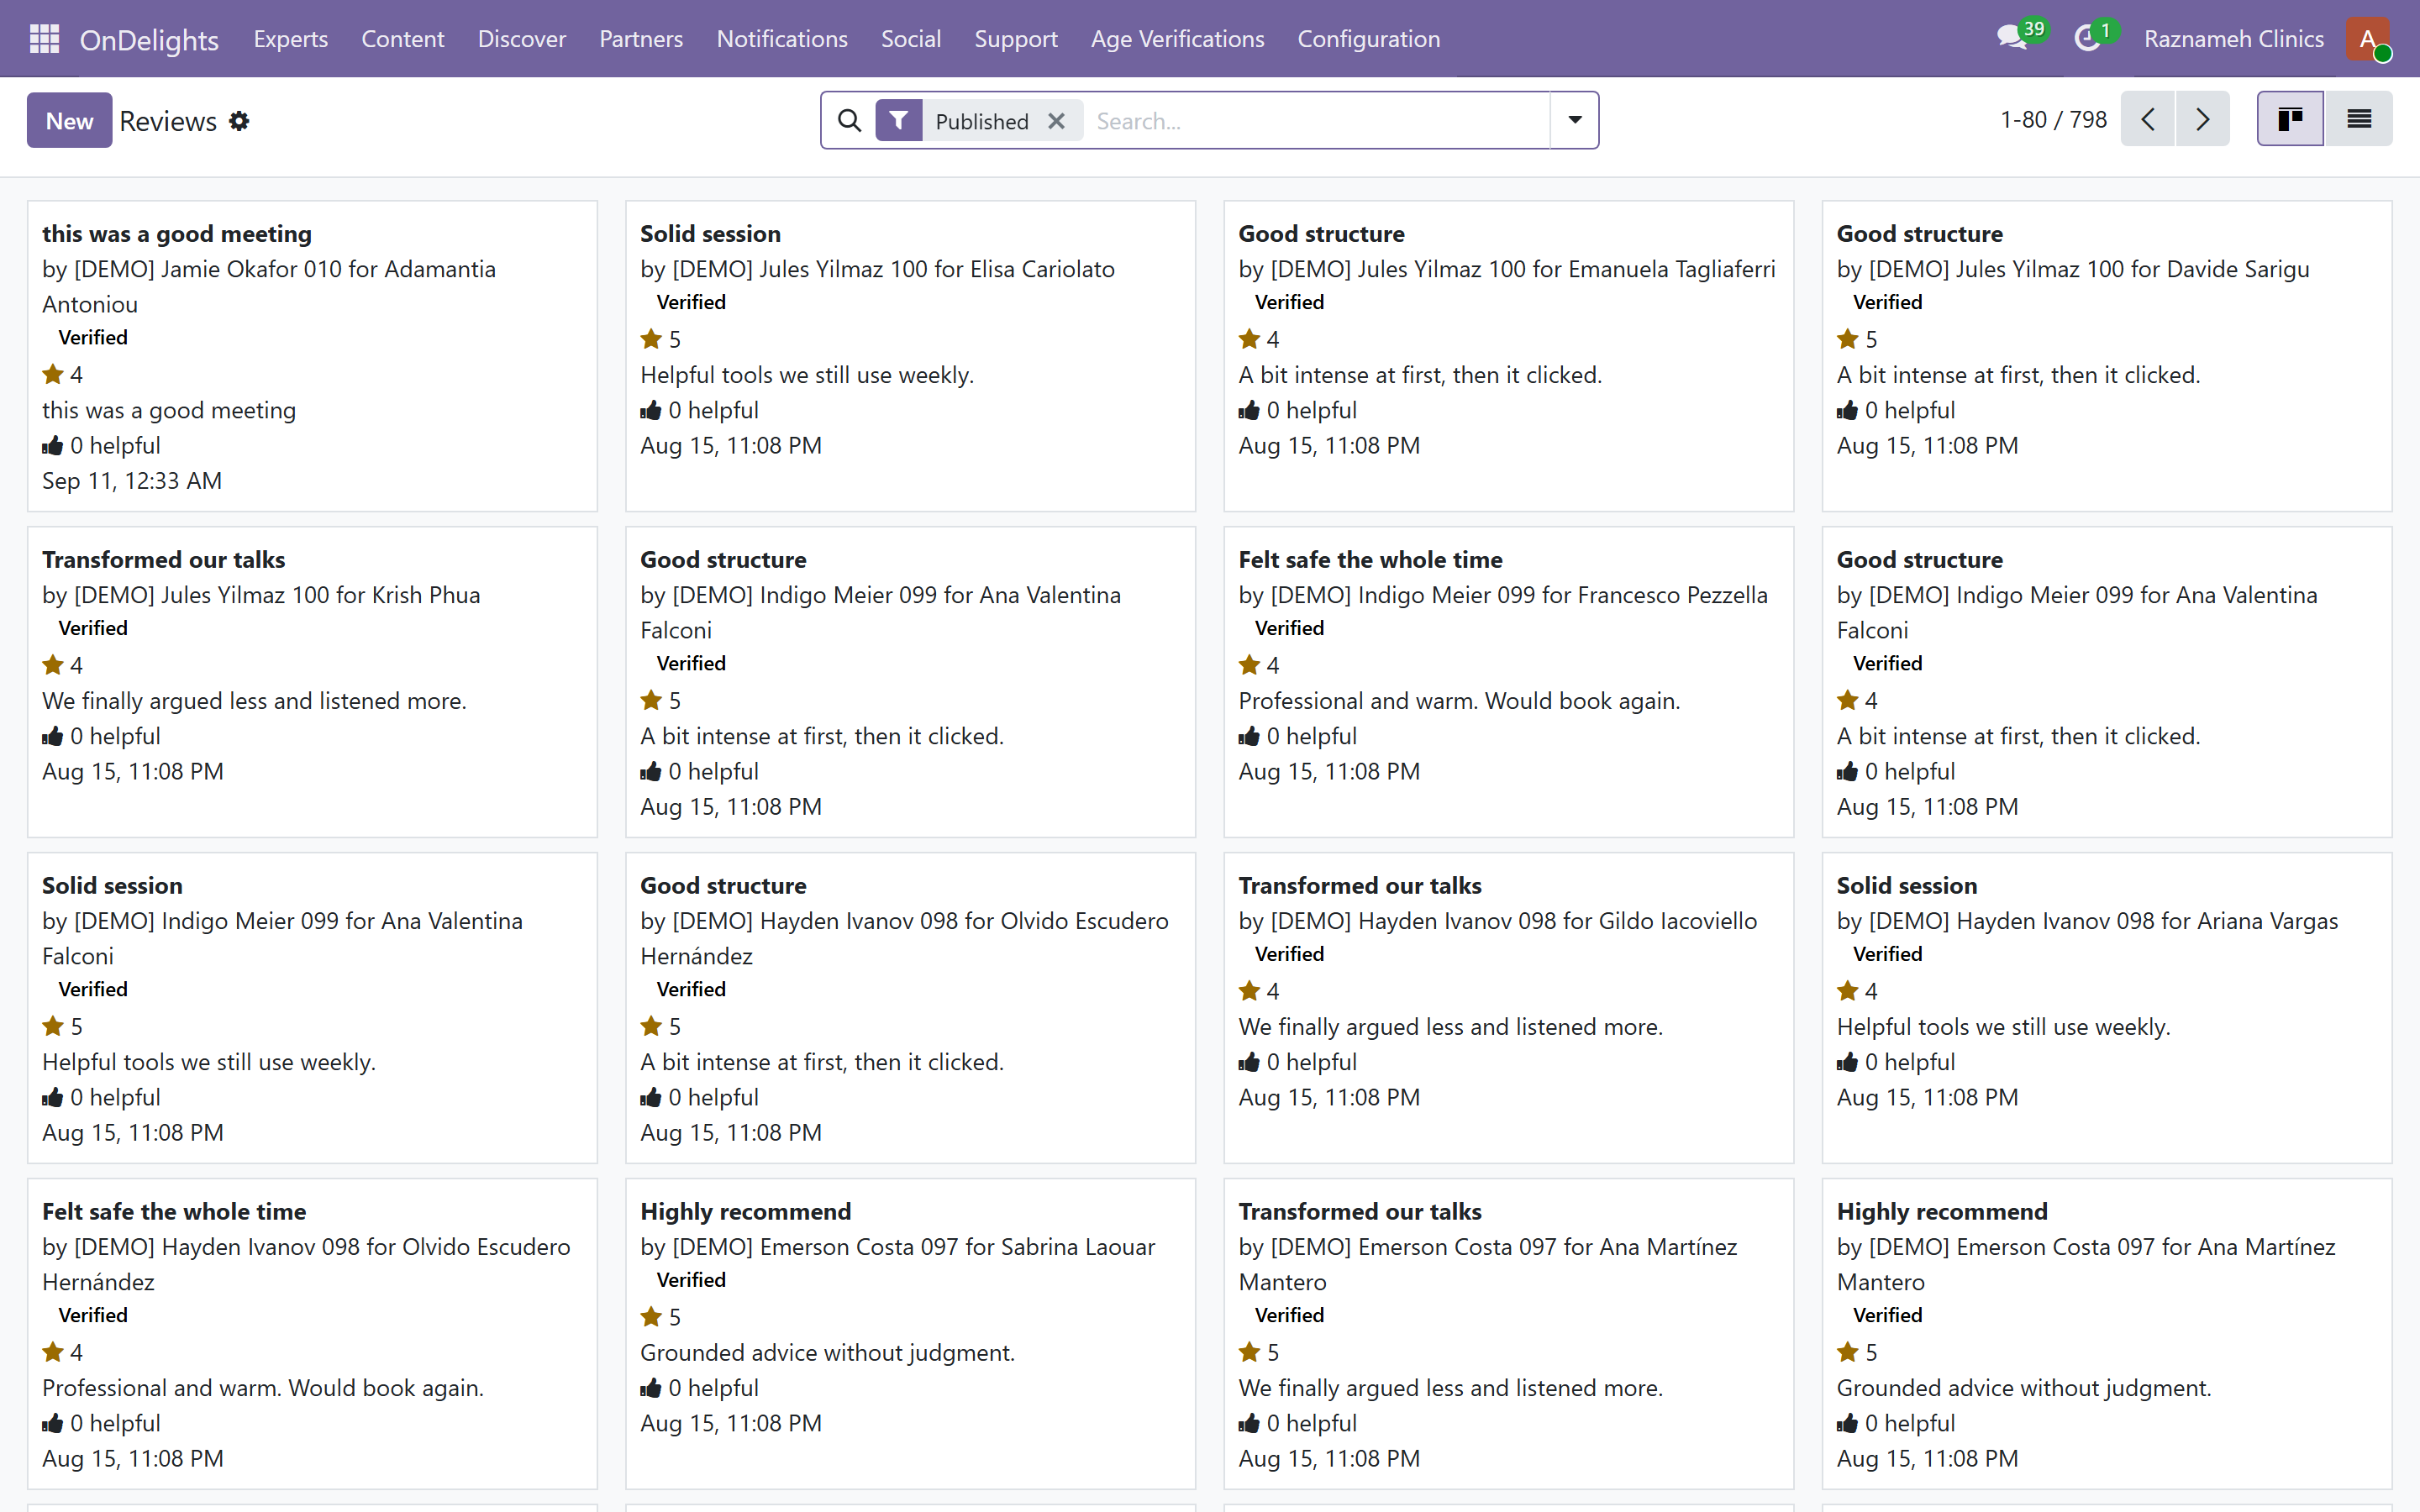The height and width of the screenshot is (1512, 2420).
Task: Click thumbs-up icon on Good structure for Olvido Escudero
Action: pyautogui.click(x=651, y=1097)
